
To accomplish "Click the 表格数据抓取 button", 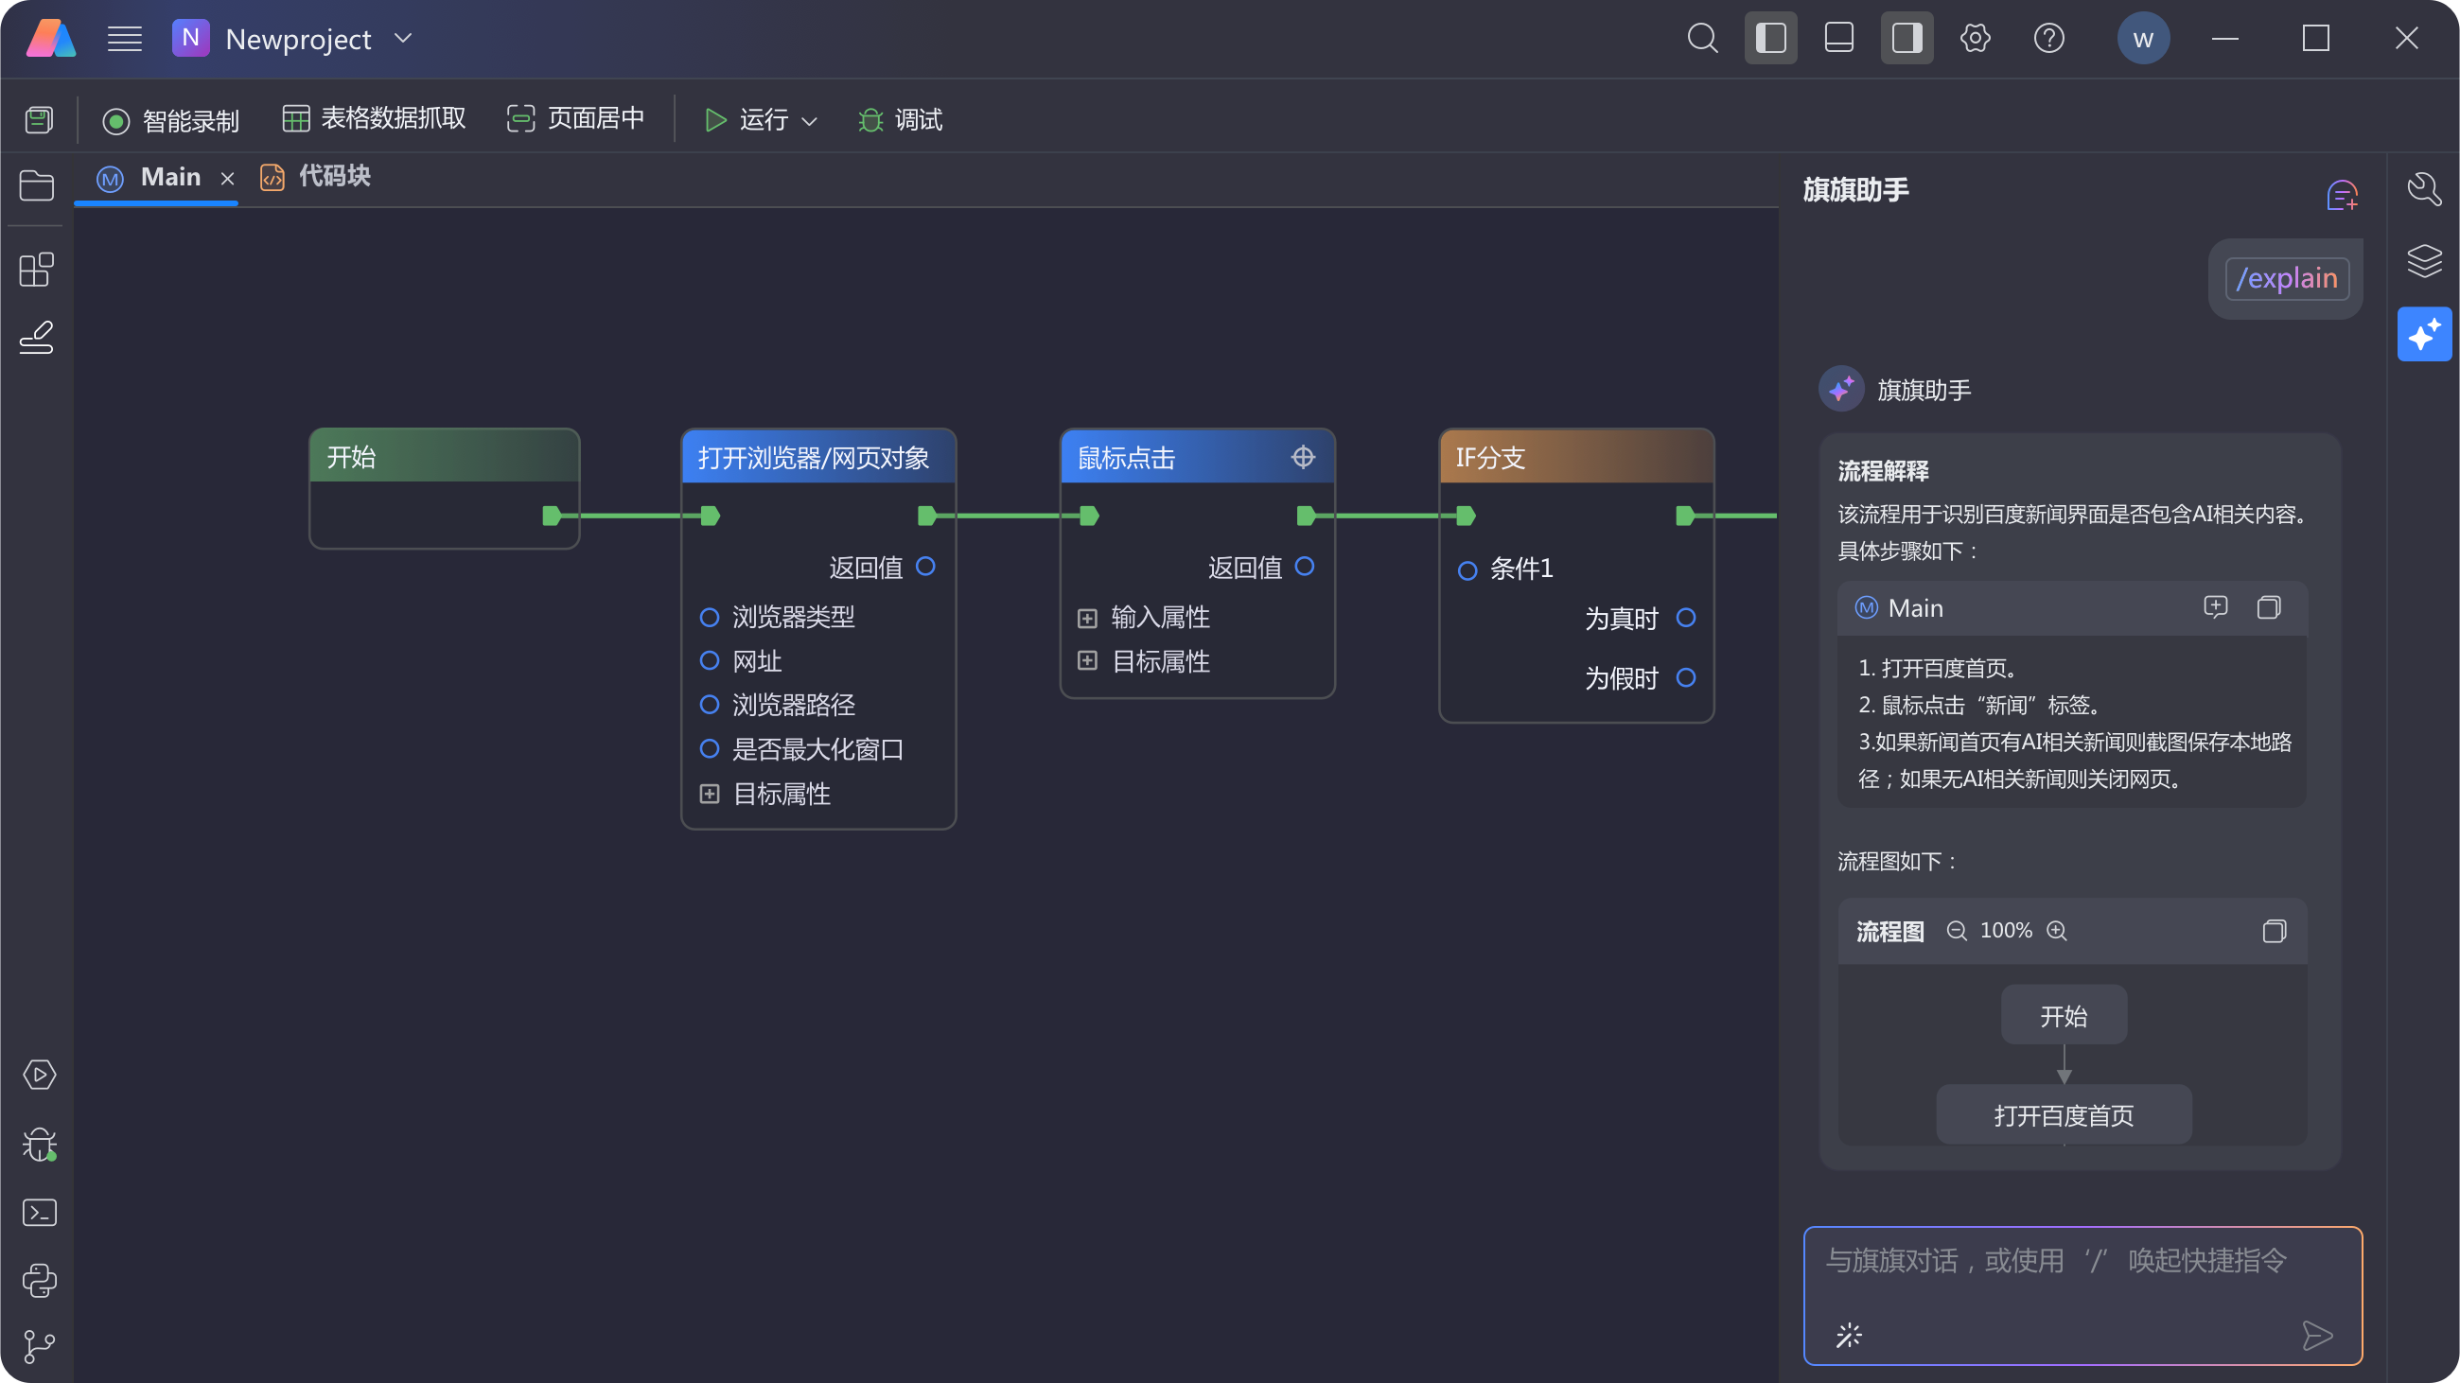I will tap(375, 118).
